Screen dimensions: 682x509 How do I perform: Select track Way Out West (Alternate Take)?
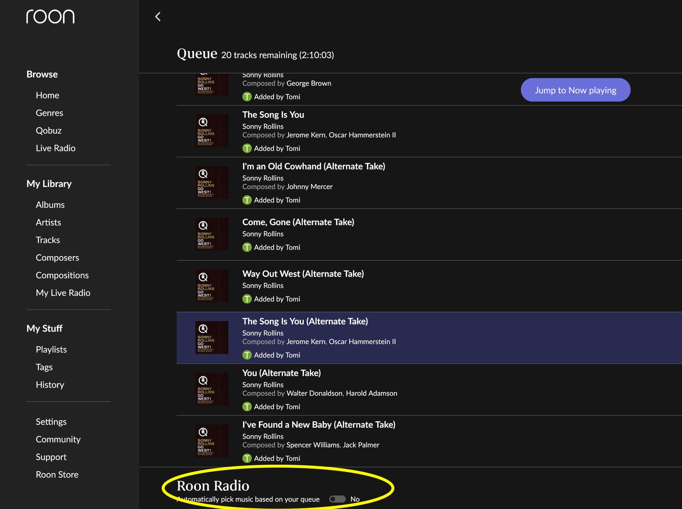point(303,274)
